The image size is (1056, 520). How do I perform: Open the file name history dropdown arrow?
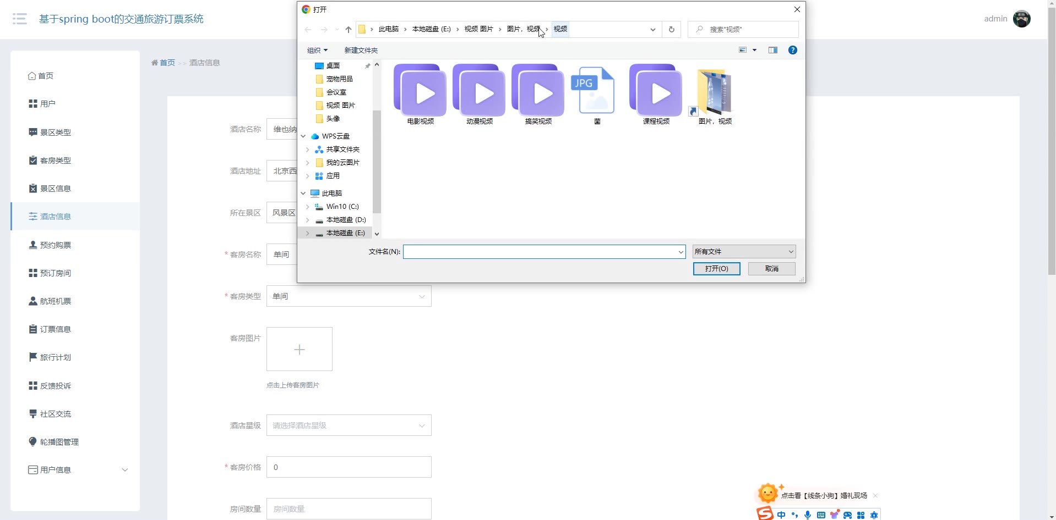(681, 252)
